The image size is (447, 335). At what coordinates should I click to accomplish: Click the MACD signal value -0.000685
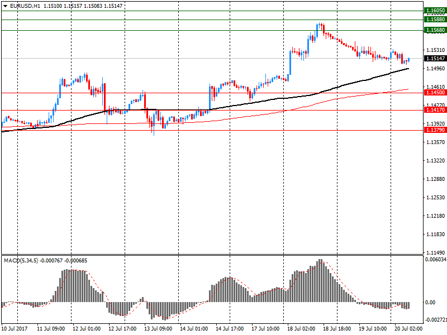click(x=76, y=261)
